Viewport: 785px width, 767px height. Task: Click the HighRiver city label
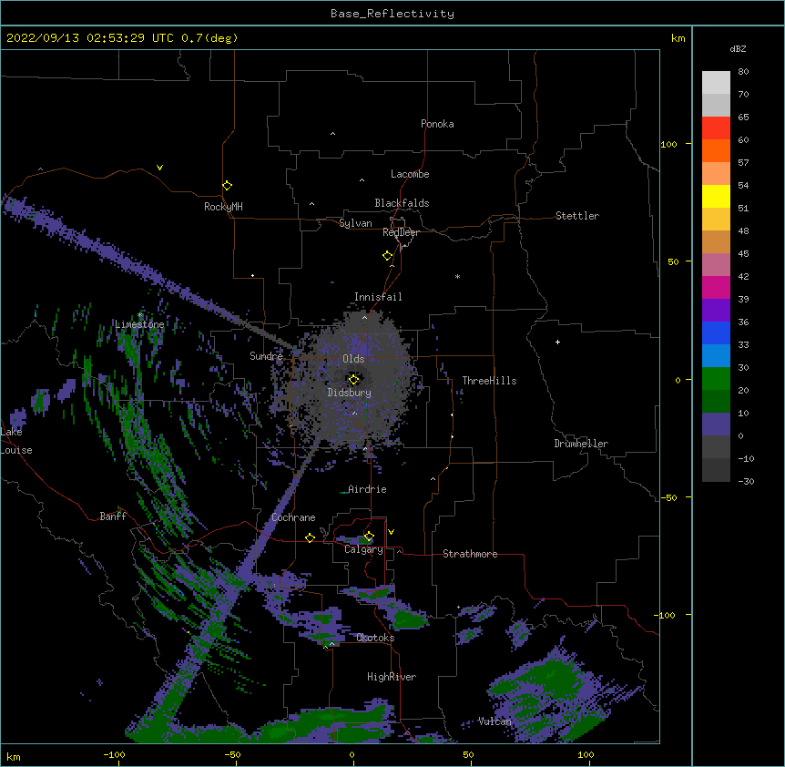coord(392,677)
